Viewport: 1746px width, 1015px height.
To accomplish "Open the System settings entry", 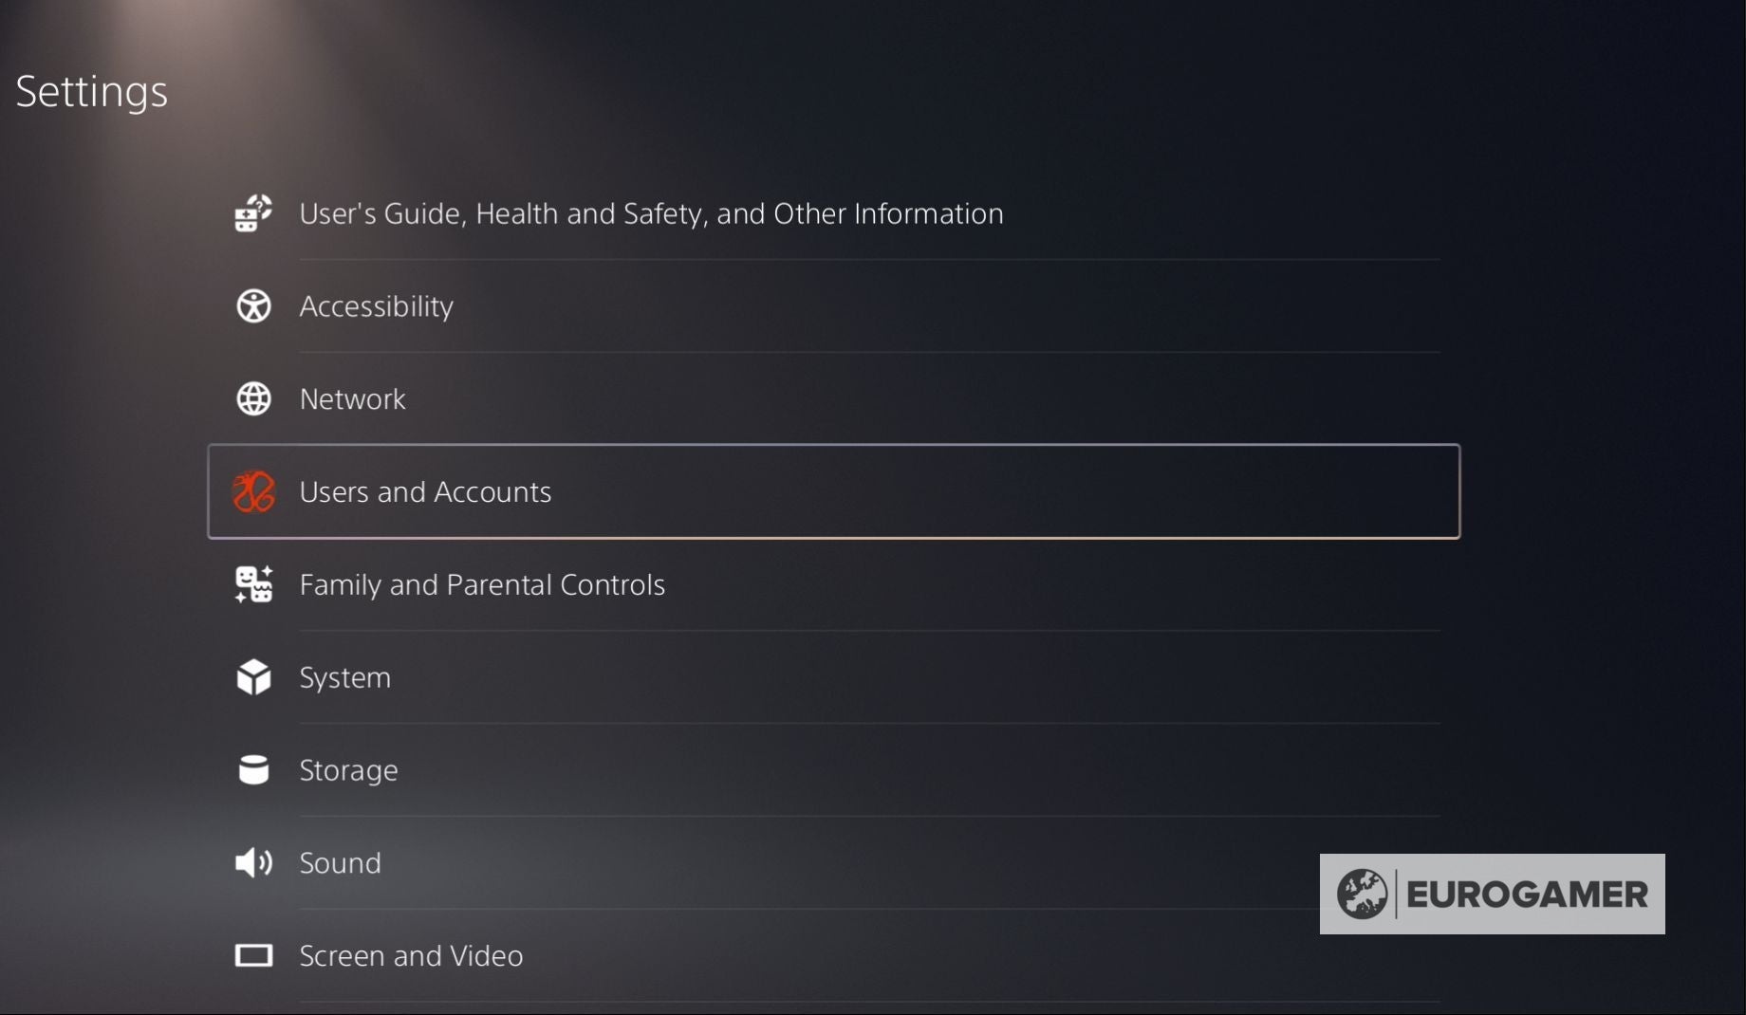I will point(344,677).
